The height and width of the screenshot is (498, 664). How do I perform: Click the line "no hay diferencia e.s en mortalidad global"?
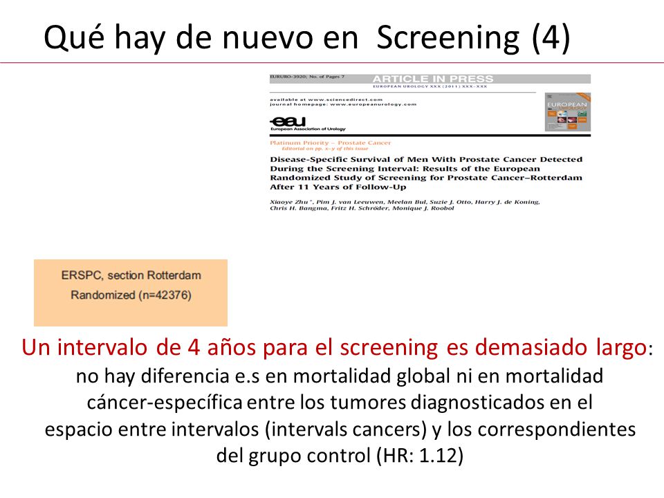(x=340, y=376)
